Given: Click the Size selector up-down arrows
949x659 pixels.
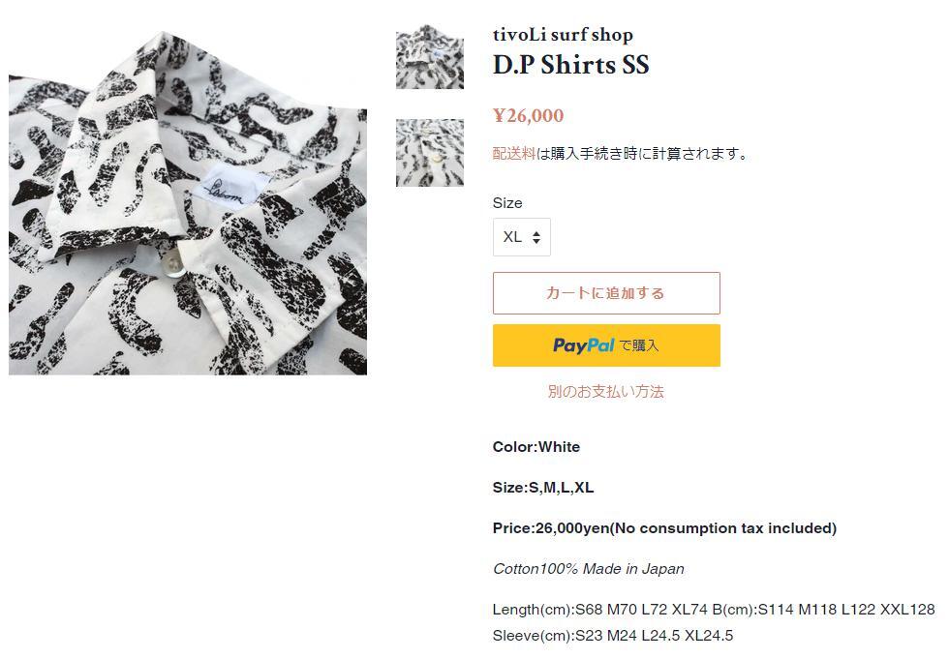Looking at the screenshot, I should coord(536,237).
